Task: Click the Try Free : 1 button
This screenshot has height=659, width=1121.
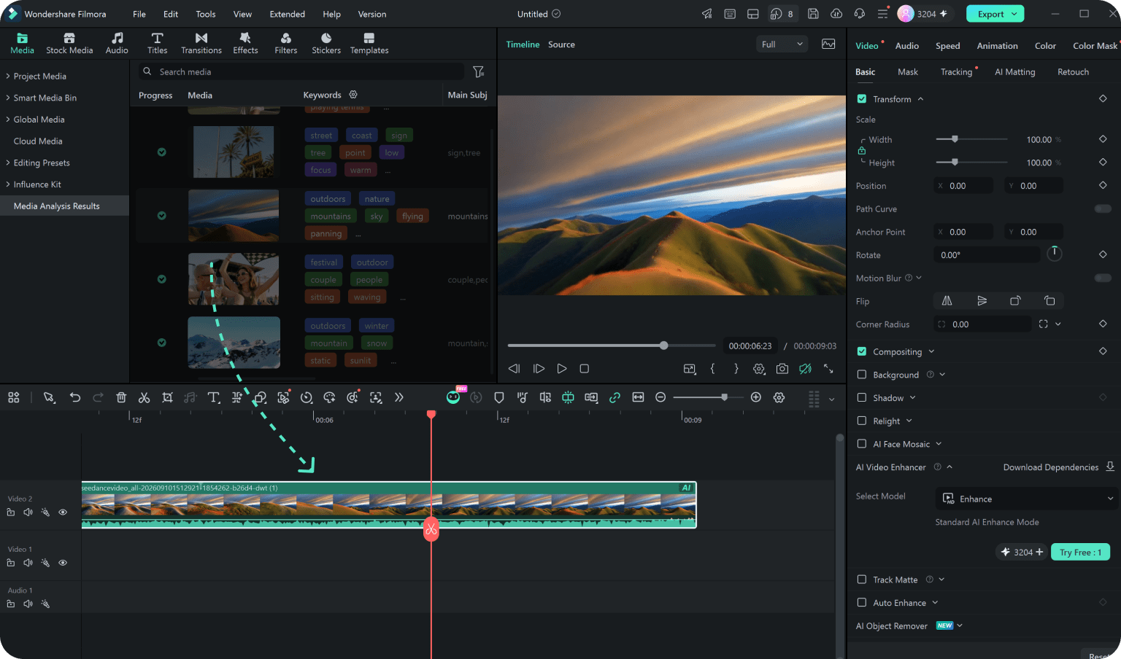Action: 1080,552
